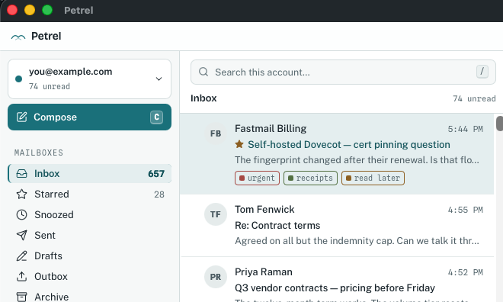
Task: Click 'Agreed on all but the indemnity cap' preview
Action: [x=357, y=241]
